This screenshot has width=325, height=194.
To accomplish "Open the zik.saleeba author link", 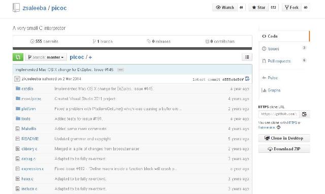I will [31, 79].
